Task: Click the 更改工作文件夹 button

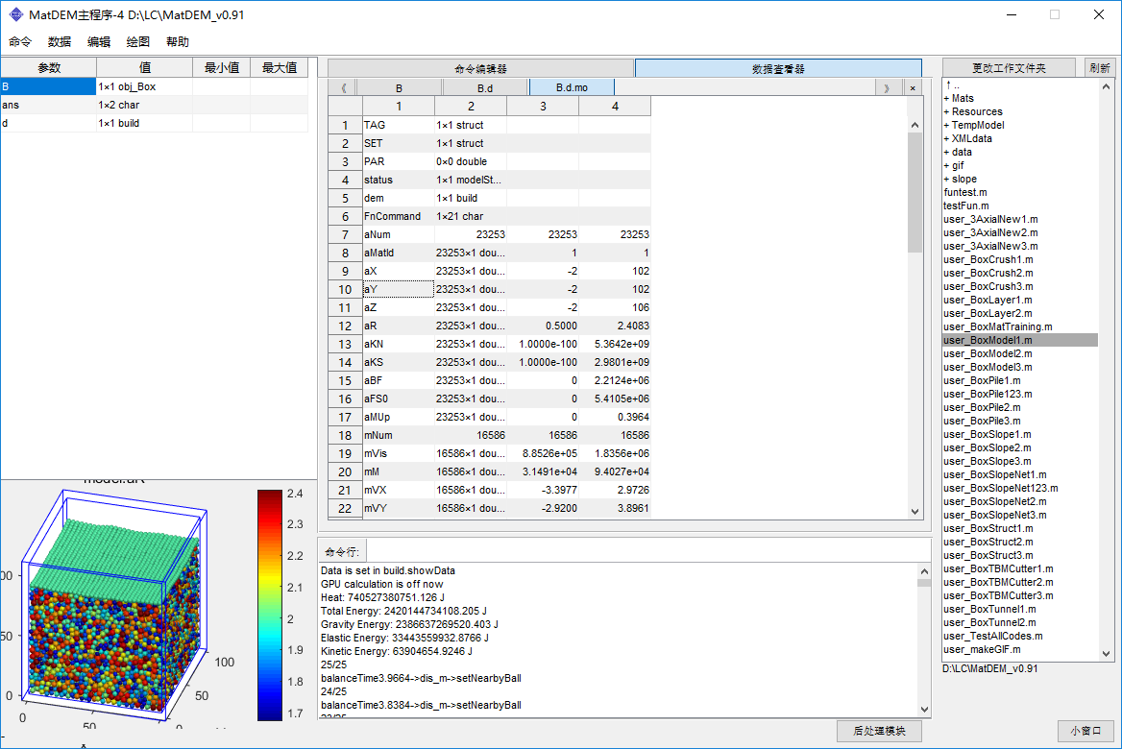Action: pos(1009,67)
